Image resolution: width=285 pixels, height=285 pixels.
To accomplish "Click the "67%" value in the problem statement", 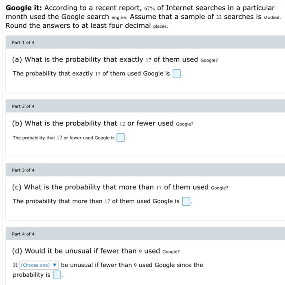I will (149, 9).
